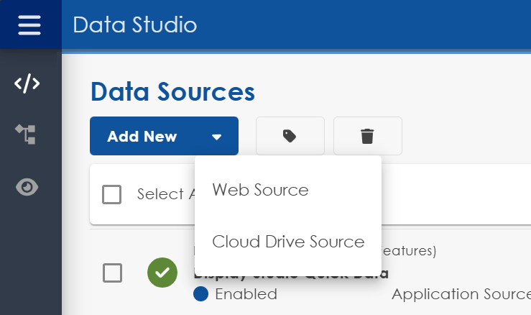Click the Application Source type text
This screenshot has width=531, height=315.
pos(460,294)
